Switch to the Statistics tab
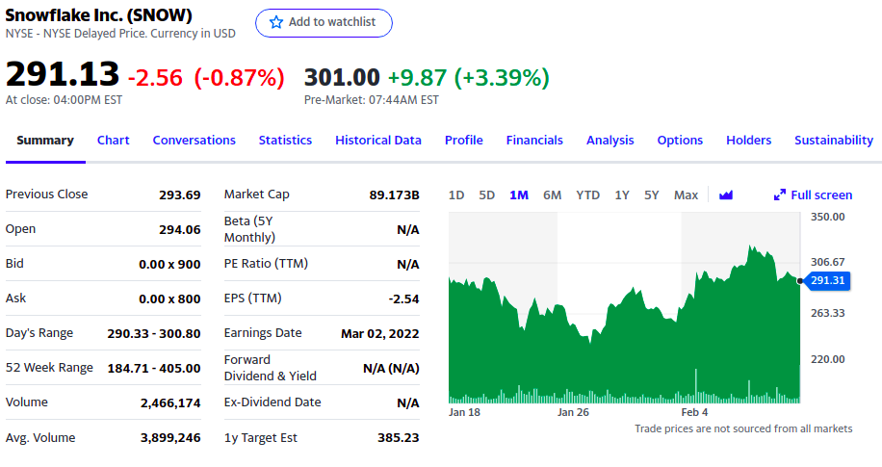The image size is (882, 467). [285, 141]
